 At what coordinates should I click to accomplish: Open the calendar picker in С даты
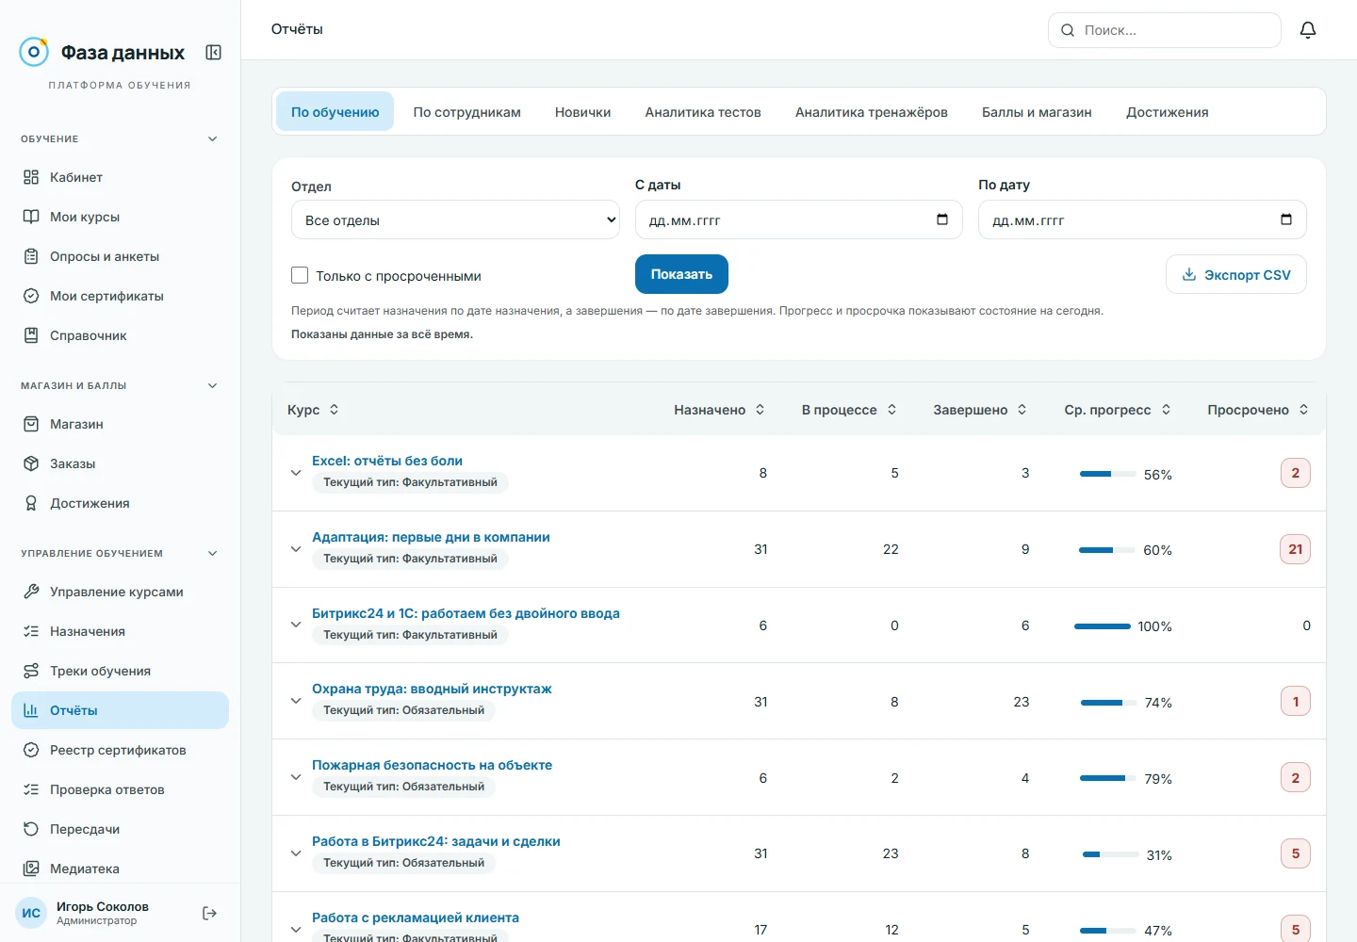click(942, 219)
